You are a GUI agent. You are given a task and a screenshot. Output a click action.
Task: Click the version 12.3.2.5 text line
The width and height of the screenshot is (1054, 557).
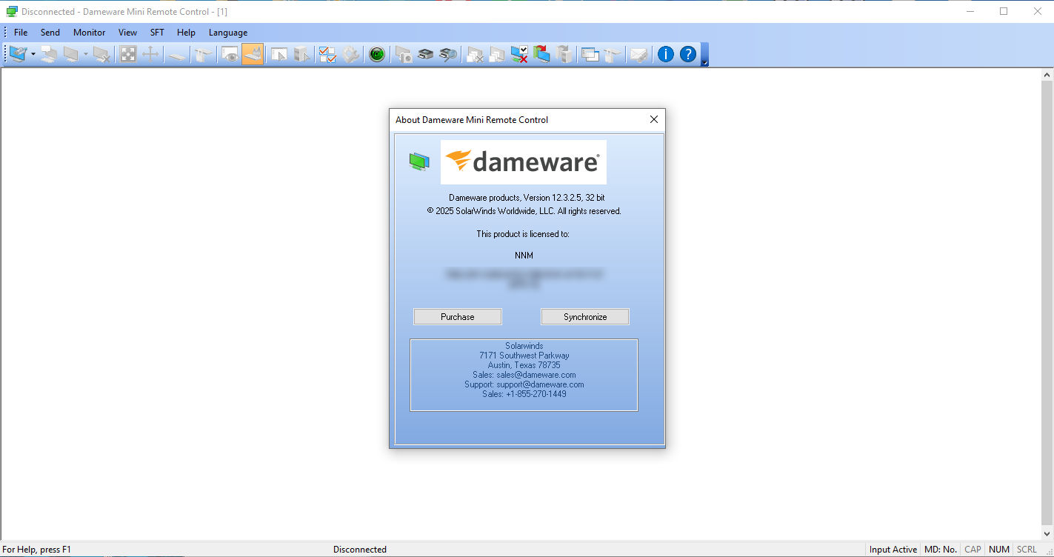[527, 198]
